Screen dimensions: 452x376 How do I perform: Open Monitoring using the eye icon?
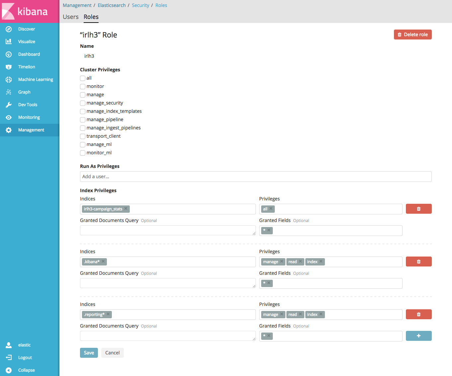point(9,117)
